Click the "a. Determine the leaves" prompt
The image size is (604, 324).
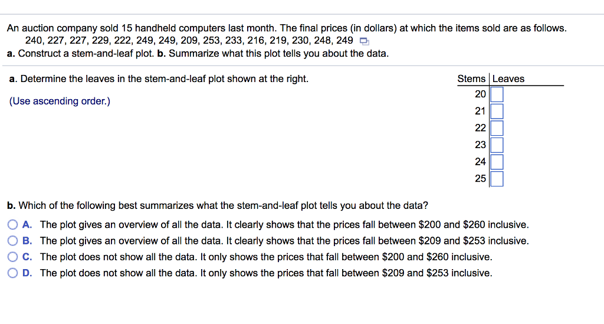[158, 79]
